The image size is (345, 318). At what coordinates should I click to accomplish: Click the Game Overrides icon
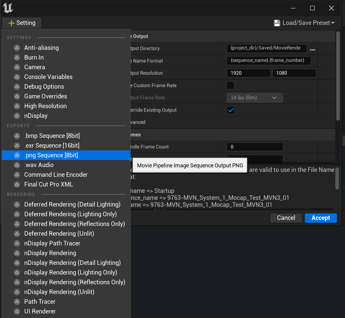click(x=17, y=96)
